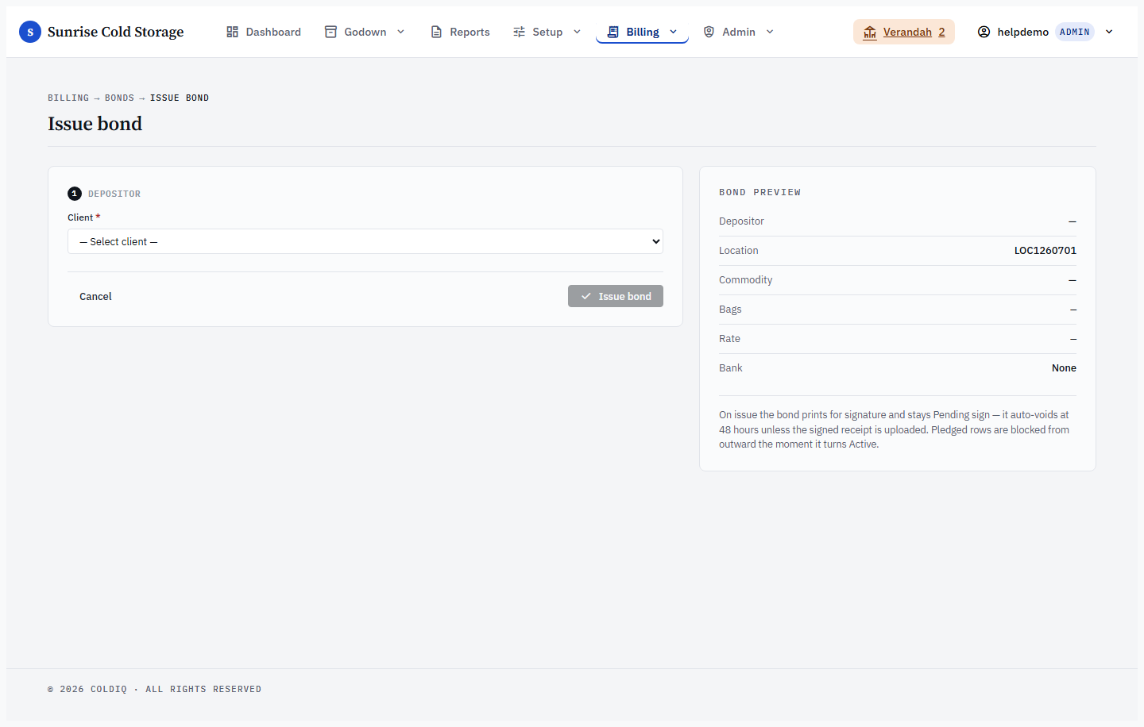The width and height of the screenshot is (1144, 727).
Task: Expand the Admin menu chevron
Action: click(769, 32)
